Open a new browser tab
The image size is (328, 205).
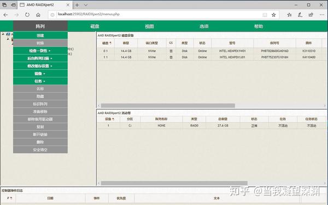click(77, 5)
